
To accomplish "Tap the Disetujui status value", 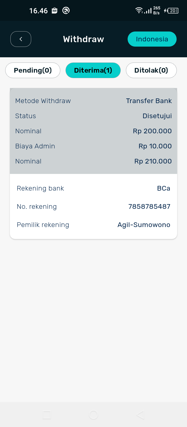I will tap(157, 116).
